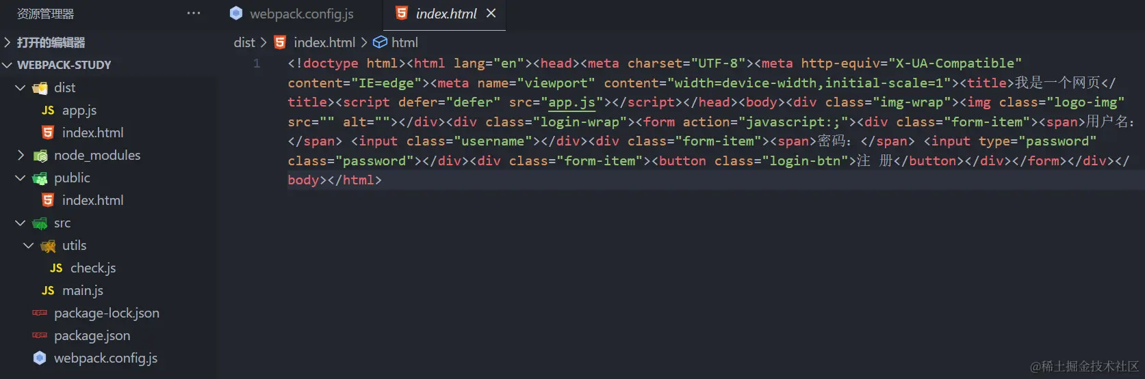Image resolution: width=1145 pixels, height=379 pixels.
Task: Click the dist breadcrumb segment
Action: pyautogui.click(x=244, y=42)
